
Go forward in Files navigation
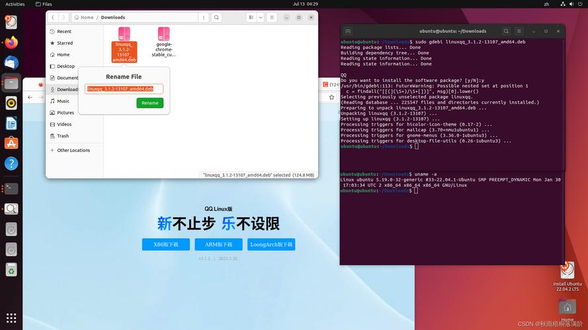[x=63, y=17]
